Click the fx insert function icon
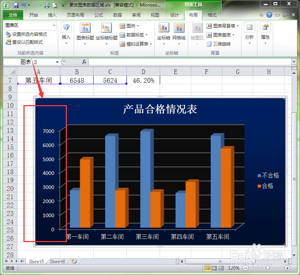Viewport: 300px width, 275px height. tap(84, 62)
